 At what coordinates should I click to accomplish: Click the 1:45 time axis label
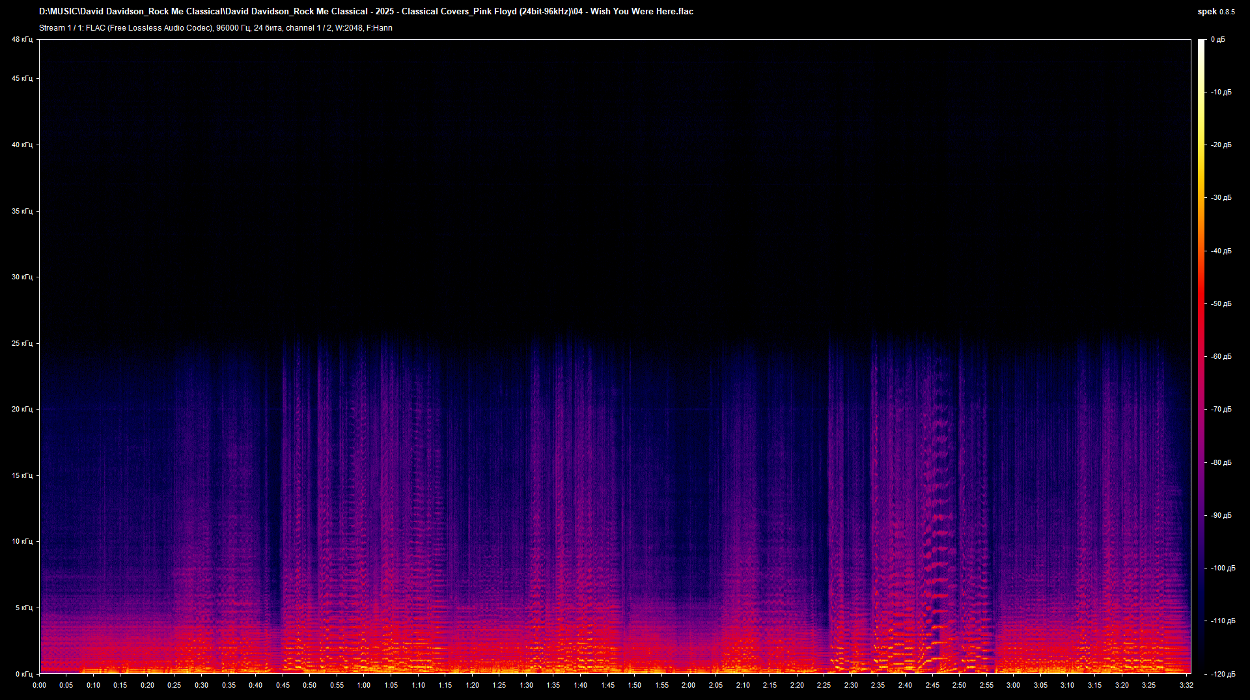[x=607, y=685]
